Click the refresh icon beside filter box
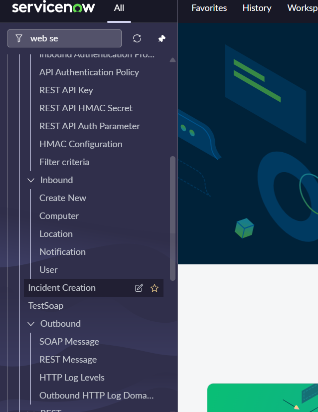This screenshot has width=318, height=412. click(x=137, y=38)
